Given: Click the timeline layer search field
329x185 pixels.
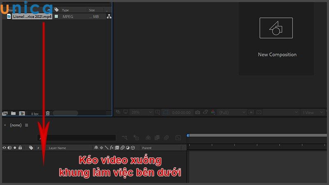Looking at the screenshot, I should pyautogui.click(x=76, y=138).
